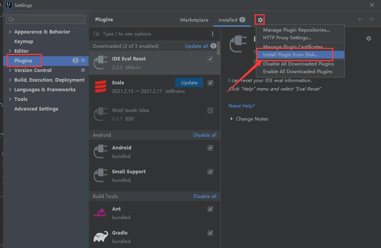Screen dimensions: 381x248
Task: Select the 'Downloaded (2 of 3 enabled)' header
Action: [126, 46]
